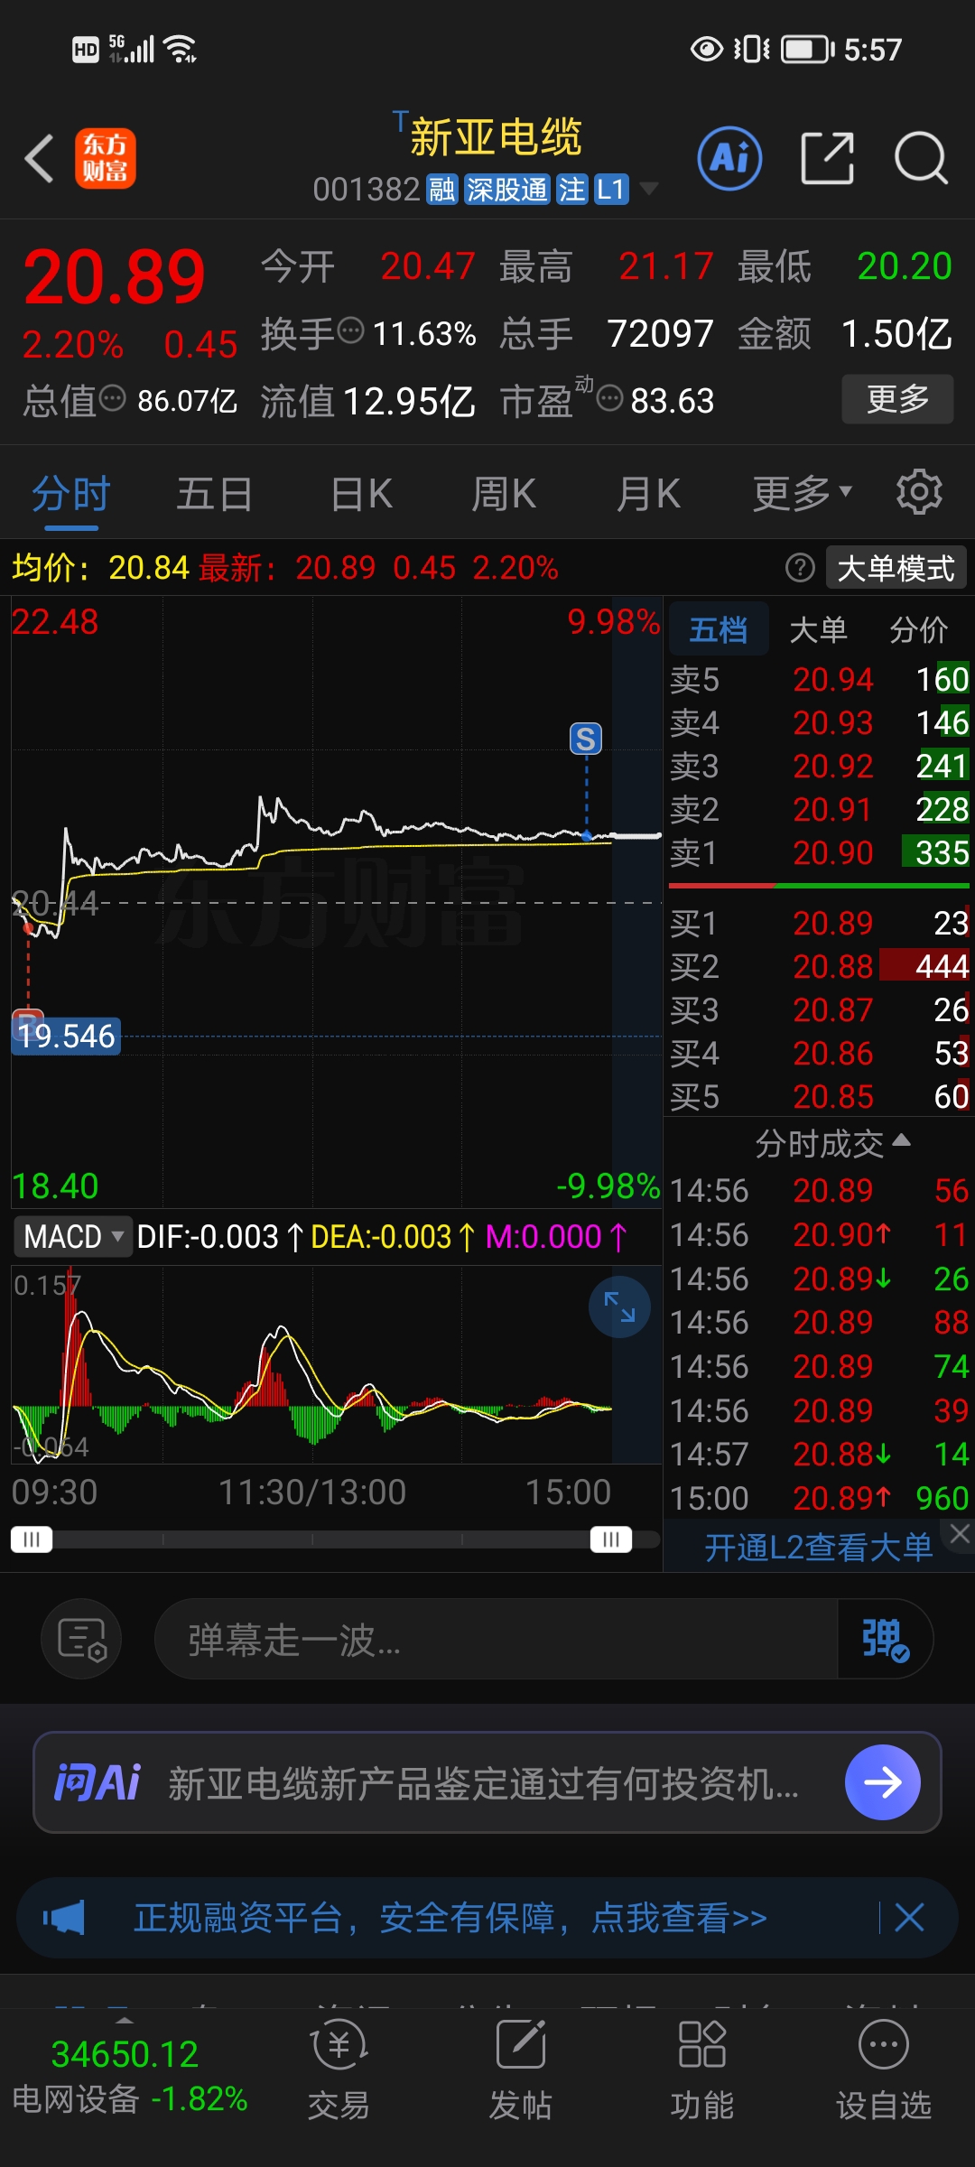Open the search magnifier icon

921,158
